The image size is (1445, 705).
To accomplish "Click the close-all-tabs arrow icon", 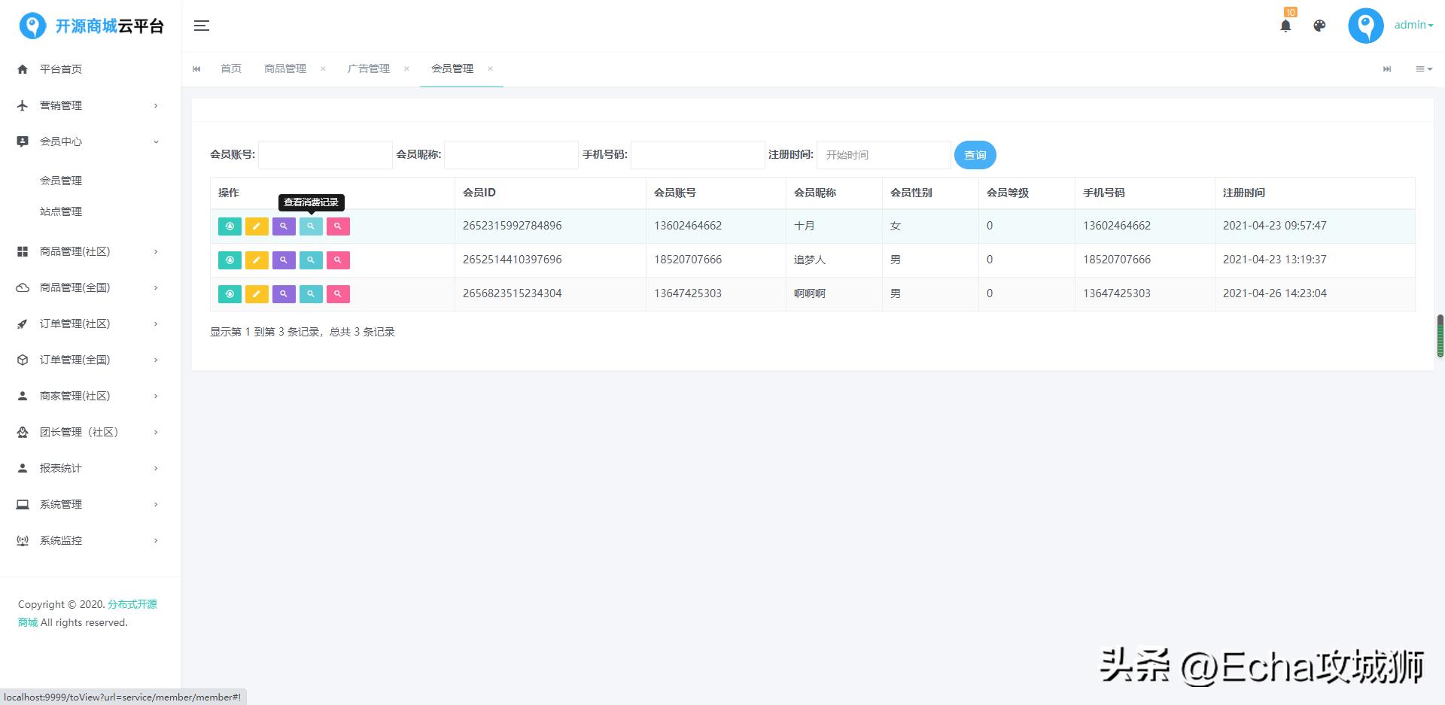I will point(1387,68).
